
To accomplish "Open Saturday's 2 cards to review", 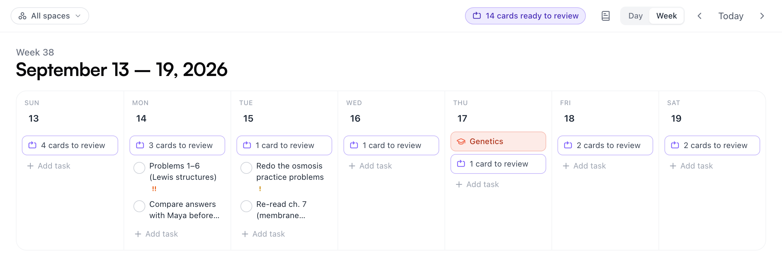I will tap(712, 145).
